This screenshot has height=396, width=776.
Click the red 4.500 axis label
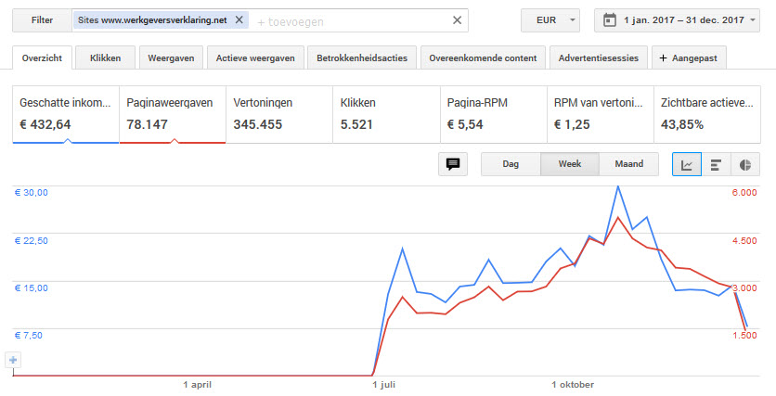(x=744, y=240)
